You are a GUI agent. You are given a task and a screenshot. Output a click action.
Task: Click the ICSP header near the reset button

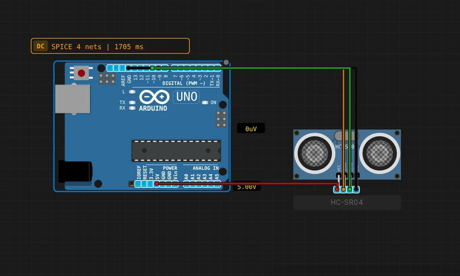[x=107, y=79]
